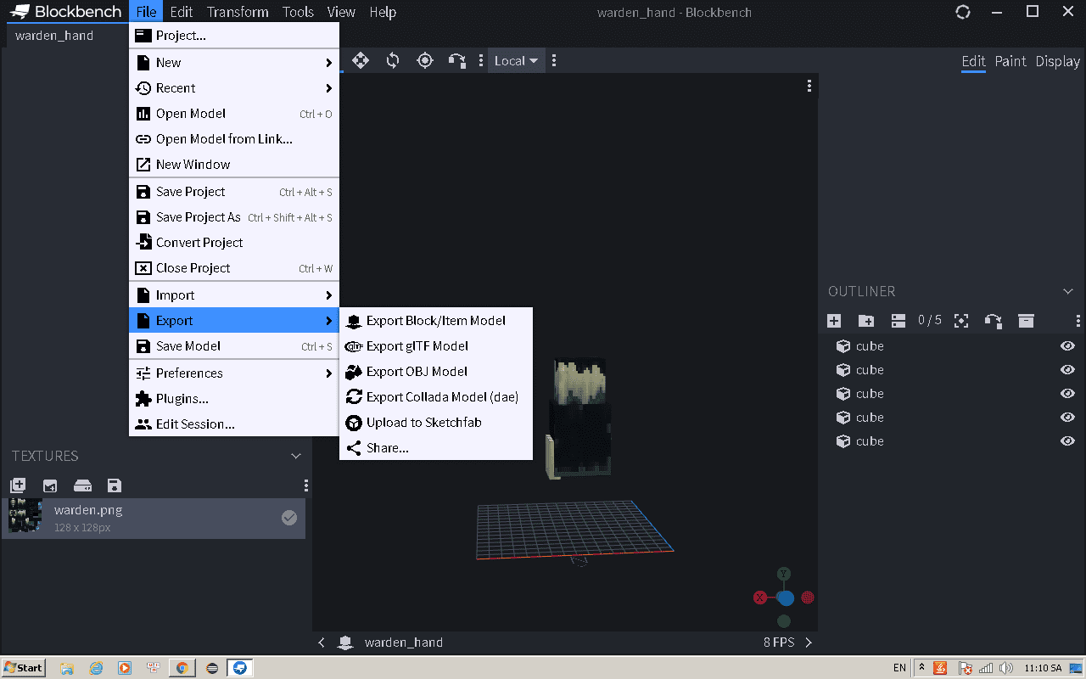Image resolution: width=1086 pixels, height=679 pixels.
Task: Choose Export Block/Item Model
Action: [x=436, y=321]
